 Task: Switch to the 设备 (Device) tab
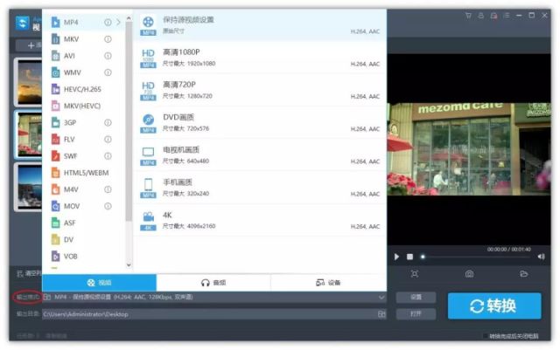pyautogui.click(x=329, y=283)
